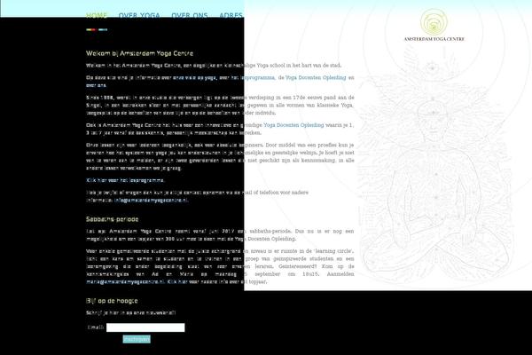Follow the 'onze visie op yoga' link
The height and width of the screenshot is (355, 532).
(194, 77)
